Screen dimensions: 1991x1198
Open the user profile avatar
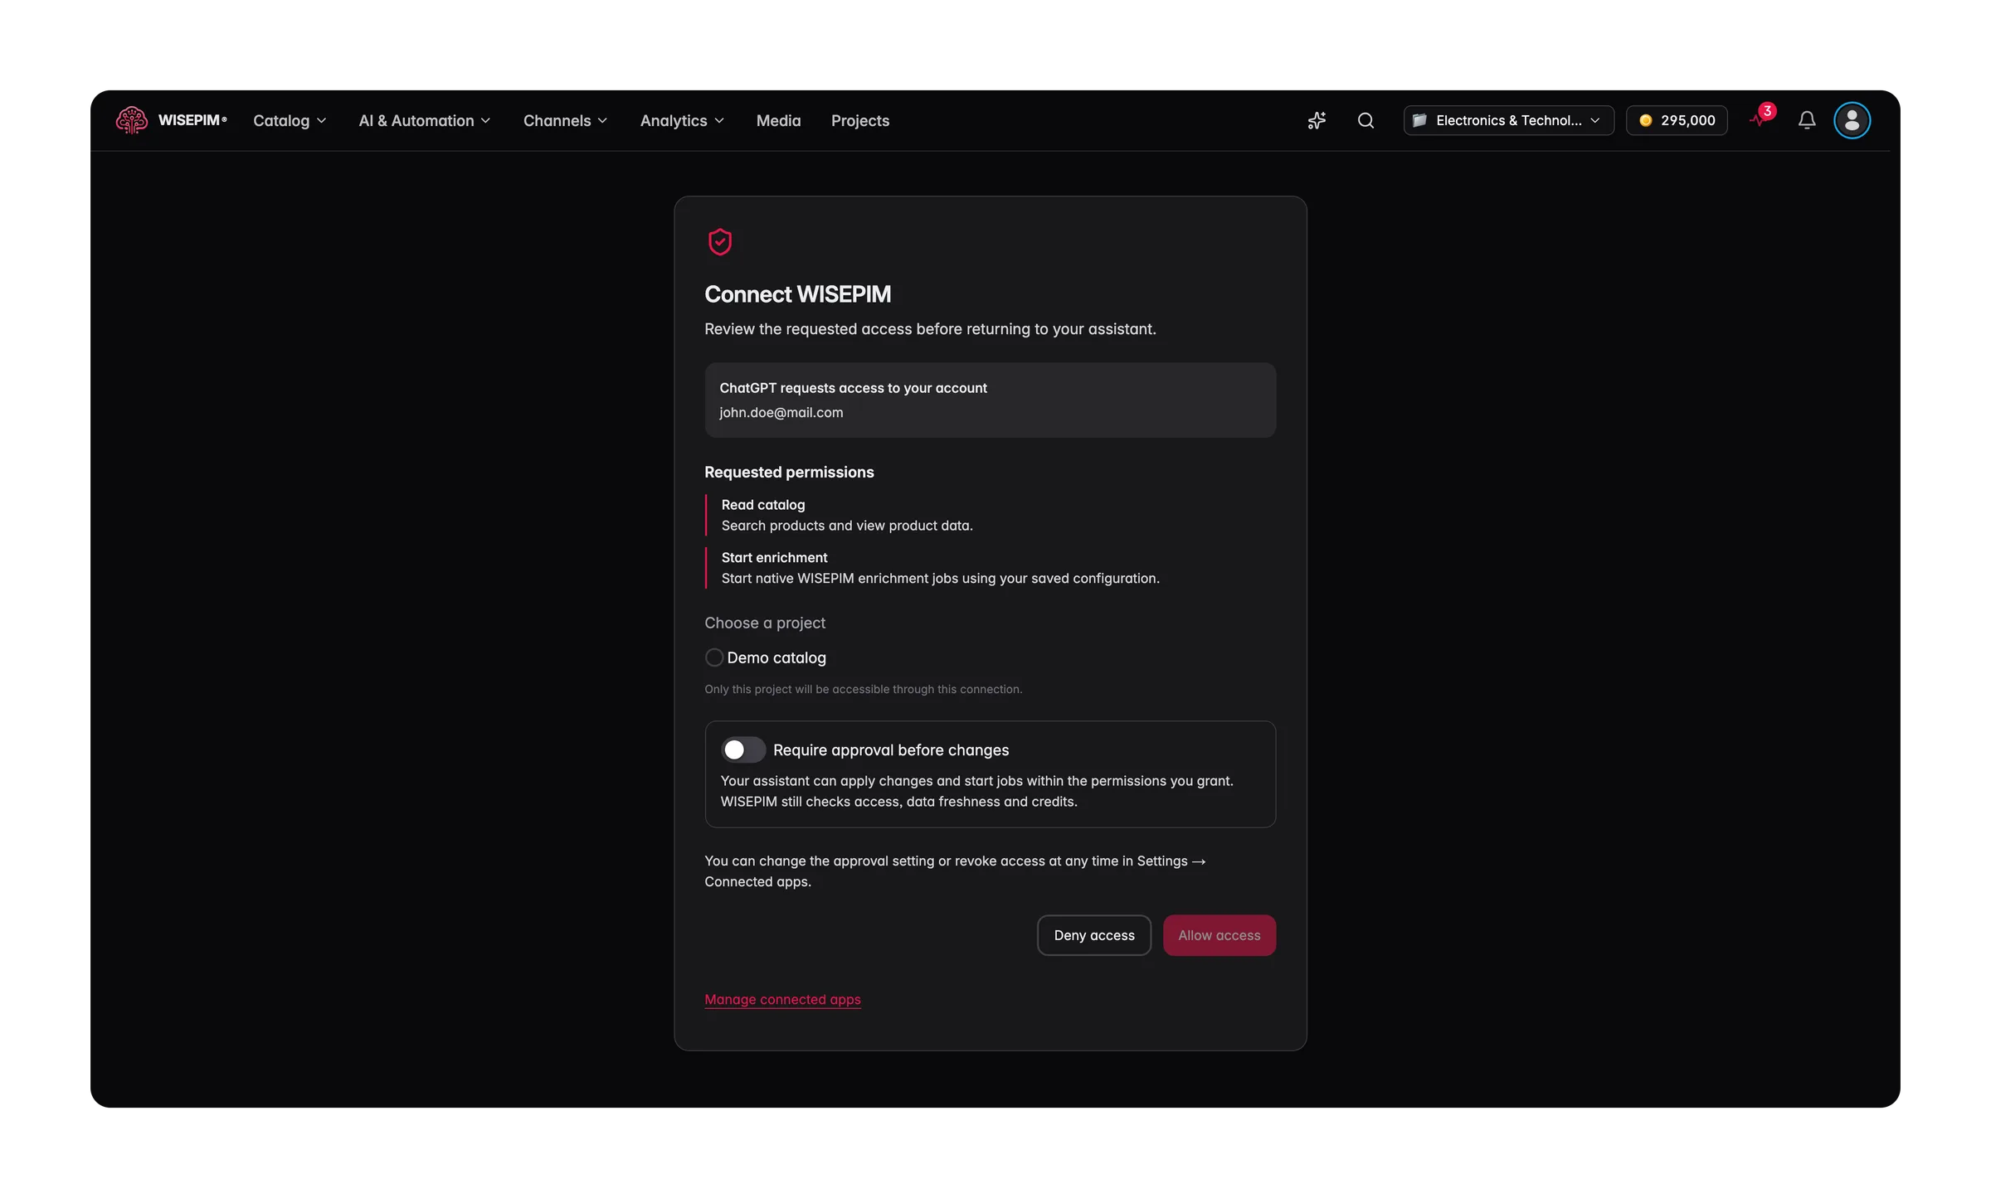tap(1852, 120)
